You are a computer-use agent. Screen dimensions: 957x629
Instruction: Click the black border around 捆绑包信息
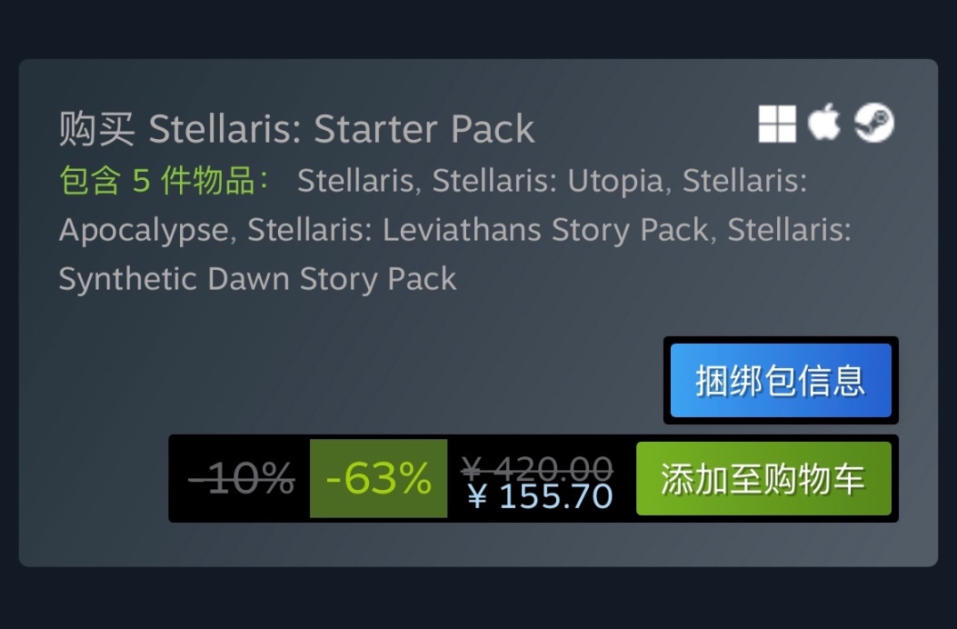[x=667, y=380]
